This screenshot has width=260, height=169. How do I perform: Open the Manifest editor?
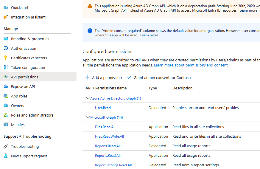coord(18,125)
